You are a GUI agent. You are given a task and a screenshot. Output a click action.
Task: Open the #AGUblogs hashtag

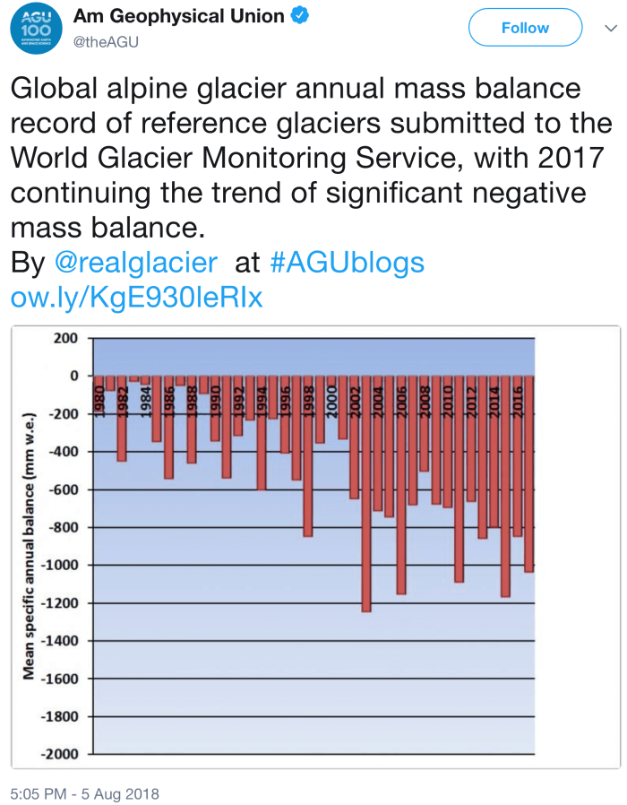point(347,263)
